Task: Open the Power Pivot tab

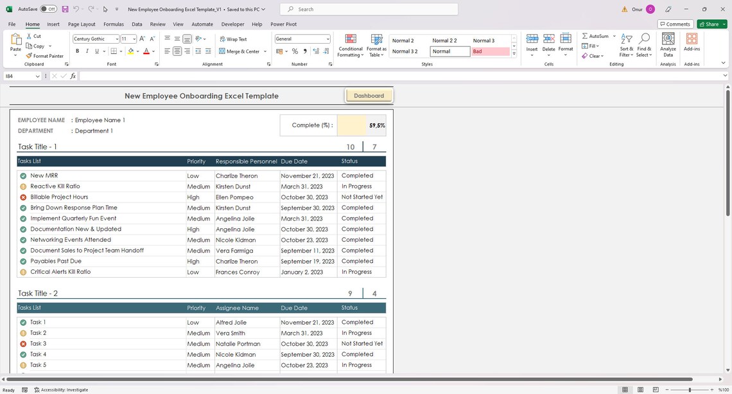Action: click(283, 24)
